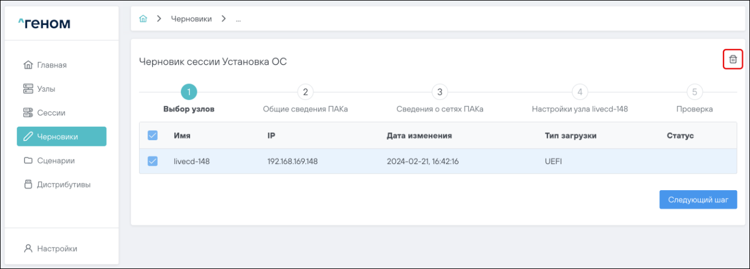This screenshot has height=269, width=750.
Task: Uncheck the livecd-148 row checkbox
Action: [x=153, y=161]
